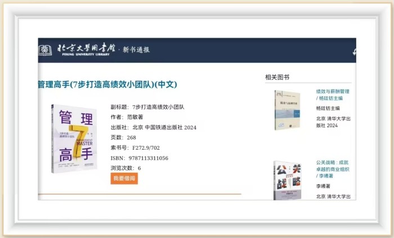Screen dimensions: 394x238
Task: Follow the 绩效与薪酬管理 / 杨跬钫主编 link
Action: click(333, 95)
